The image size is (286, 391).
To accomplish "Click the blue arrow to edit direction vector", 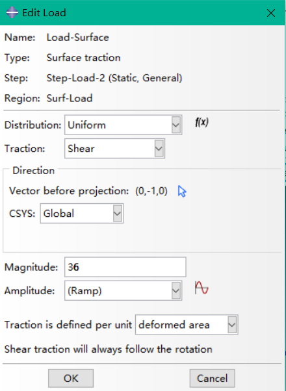I will [182, 191].
